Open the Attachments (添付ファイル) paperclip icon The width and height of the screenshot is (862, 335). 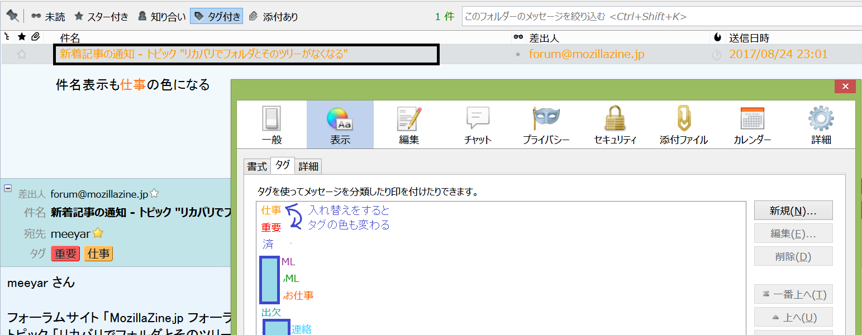click(x=683, y=124)
